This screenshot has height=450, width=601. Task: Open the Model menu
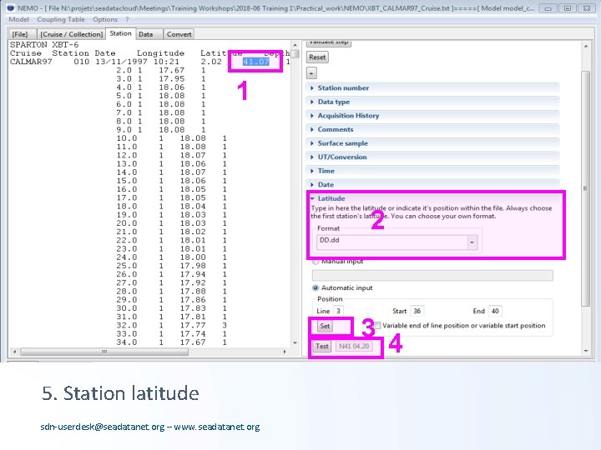pos(18,19)
